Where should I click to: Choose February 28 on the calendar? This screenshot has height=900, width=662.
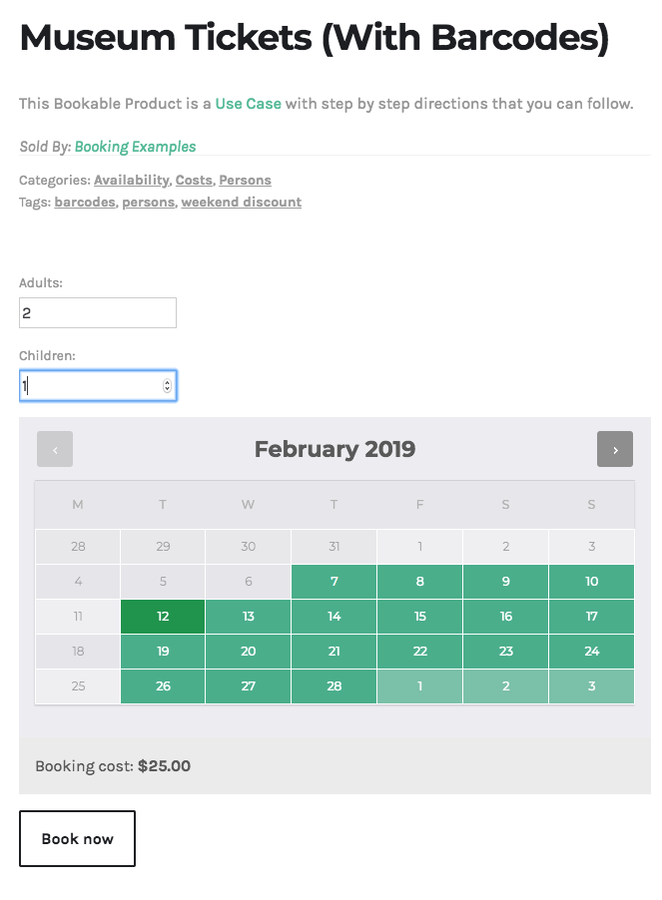(x=334, y=686)
